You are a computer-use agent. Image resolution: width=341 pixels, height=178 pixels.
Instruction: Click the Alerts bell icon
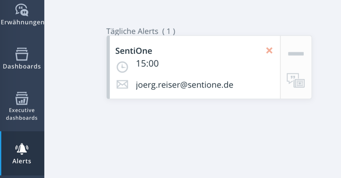22,148
